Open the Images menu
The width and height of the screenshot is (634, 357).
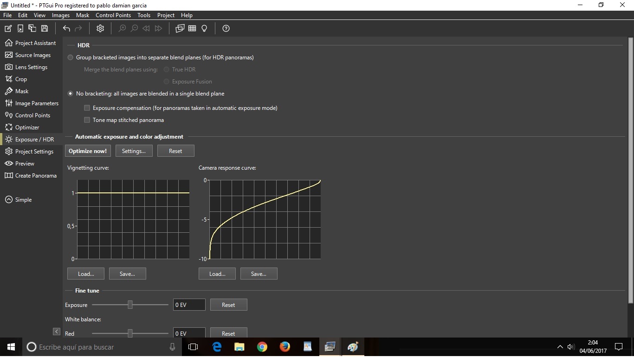tap(61, 15)
